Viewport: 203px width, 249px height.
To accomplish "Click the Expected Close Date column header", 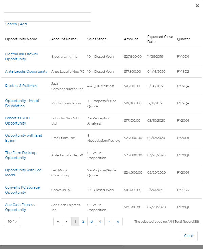I will [x=160, y=39].
